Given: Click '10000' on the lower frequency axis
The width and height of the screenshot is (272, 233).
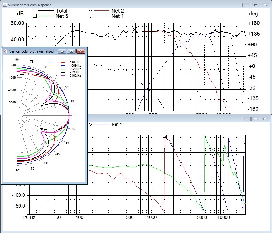Looking at the screenshot, I should [x=224, y=217].
